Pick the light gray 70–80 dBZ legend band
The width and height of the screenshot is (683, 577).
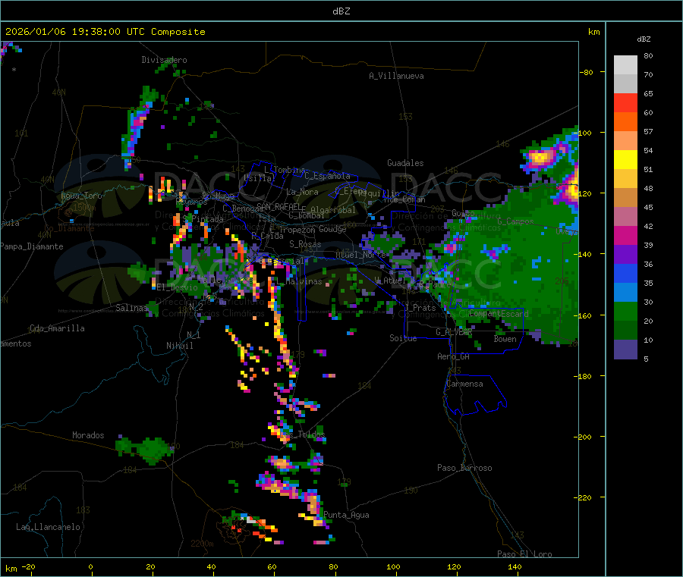click(625, 65)
